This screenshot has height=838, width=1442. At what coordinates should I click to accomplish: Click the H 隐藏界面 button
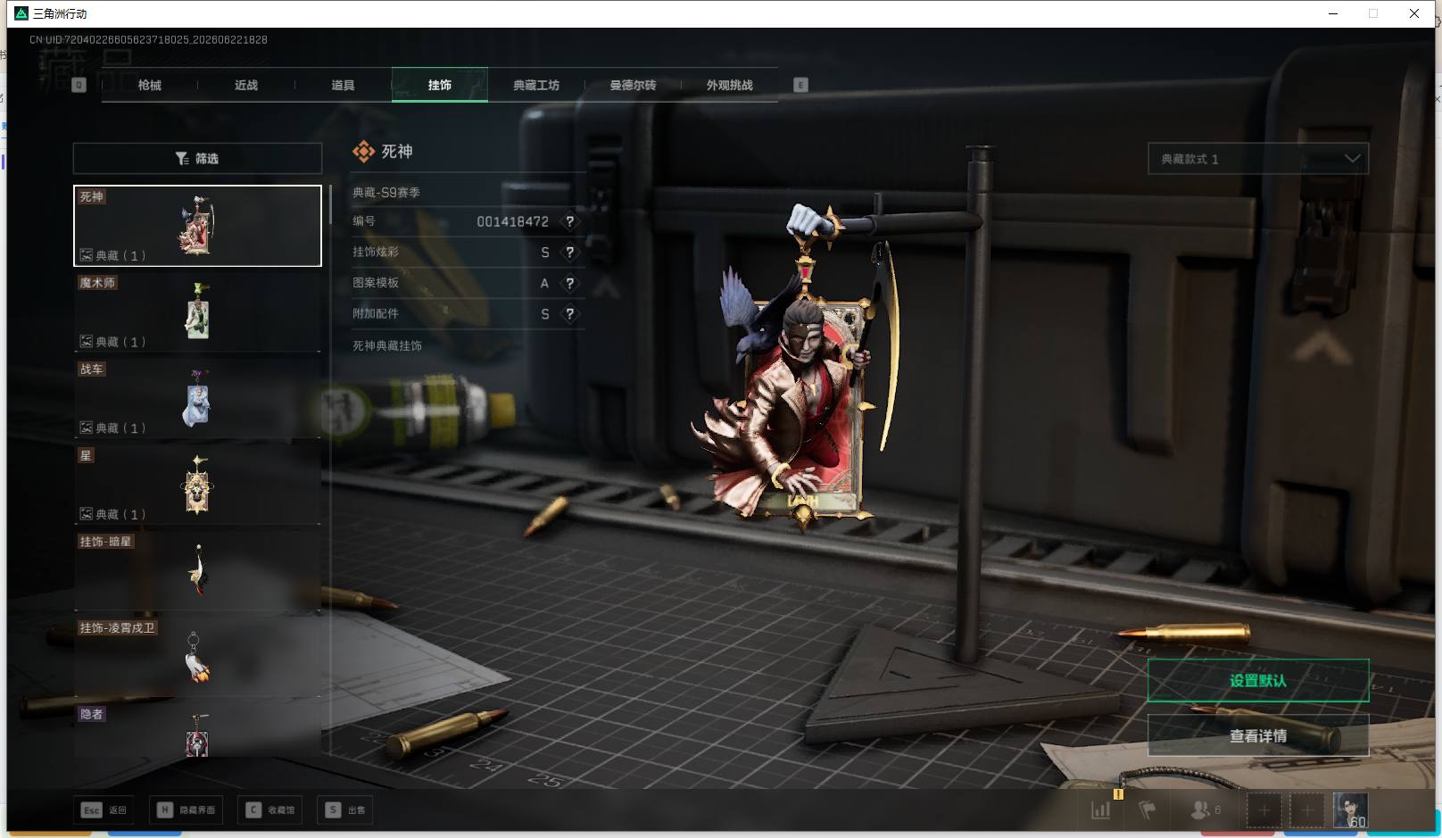187,810
